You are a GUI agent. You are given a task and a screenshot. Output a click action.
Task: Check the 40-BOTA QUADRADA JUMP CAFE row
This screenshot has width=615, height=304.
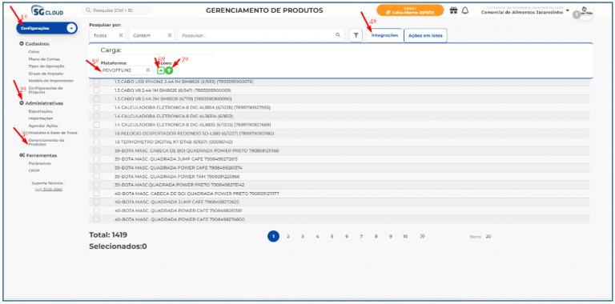pos(96,202)
